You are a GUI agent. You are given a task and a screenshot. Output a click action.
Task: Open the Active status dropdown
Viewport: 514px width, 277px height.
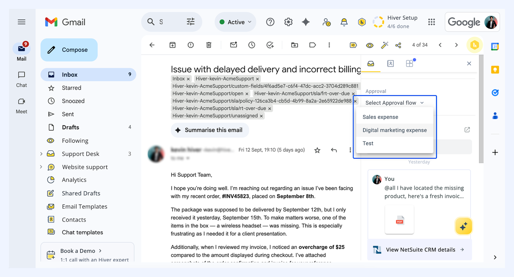[x=235, y=22]
